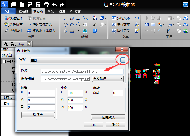The height and width of the screenshot is (136, 190).
Task: Undo the last action
Action: coord(54,5)
